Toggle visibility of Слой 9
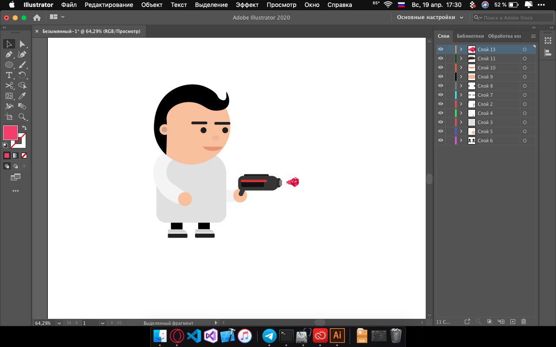The image size is (556, 347). pyautogui.click(x=440, y=77)
